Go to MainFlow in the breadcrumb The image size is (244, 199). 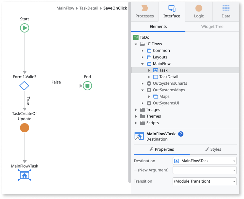pos(65,8)
